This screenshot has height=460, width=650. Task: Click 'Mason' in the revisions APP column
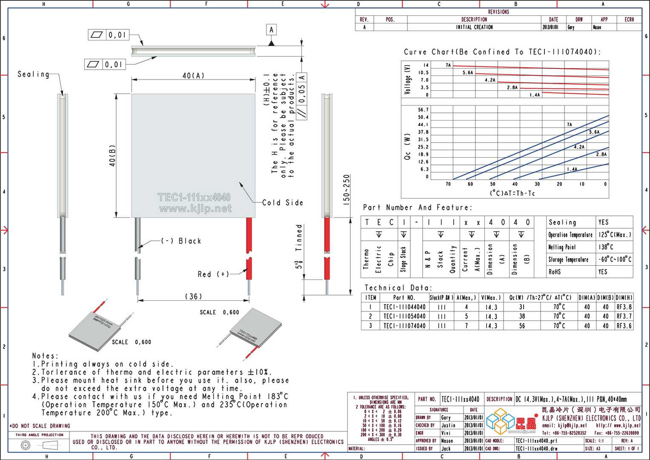597,27
